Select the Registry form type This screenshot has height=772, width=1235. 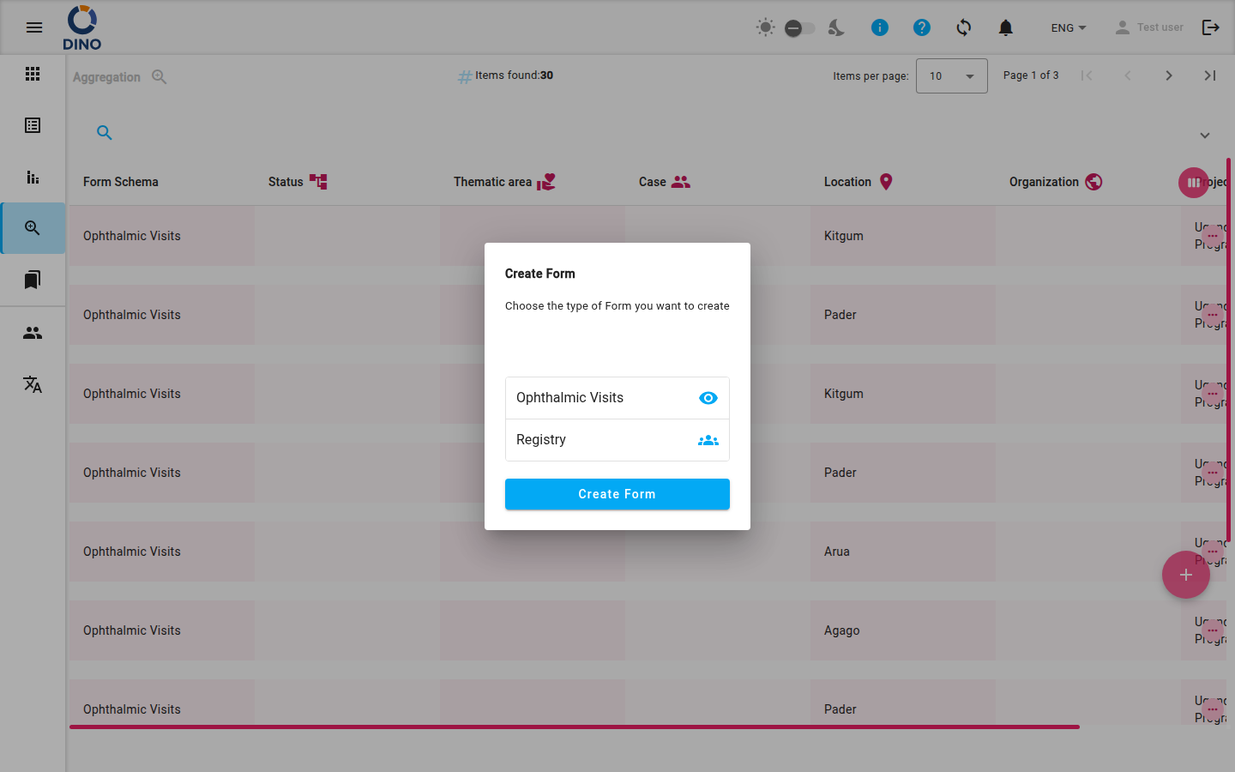click(617, 440)
